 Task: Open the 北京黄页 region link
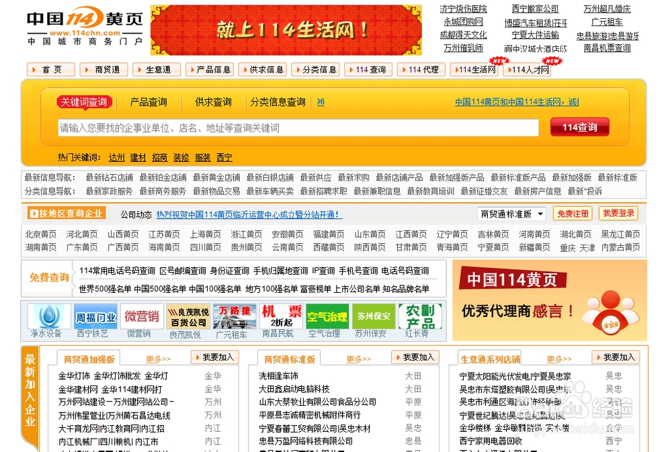(x=41, y=234)
